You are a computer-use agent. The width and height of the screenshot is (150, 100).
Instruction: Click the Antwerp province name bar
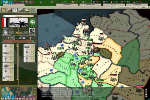tap(18, 16)
